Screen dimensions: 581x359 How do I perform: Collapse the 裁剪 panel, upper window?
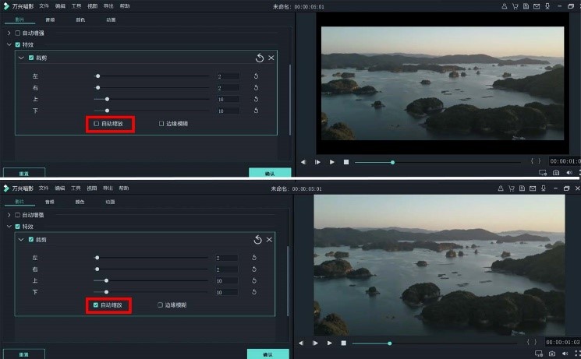pyautogui.click(x=21, y=58)
